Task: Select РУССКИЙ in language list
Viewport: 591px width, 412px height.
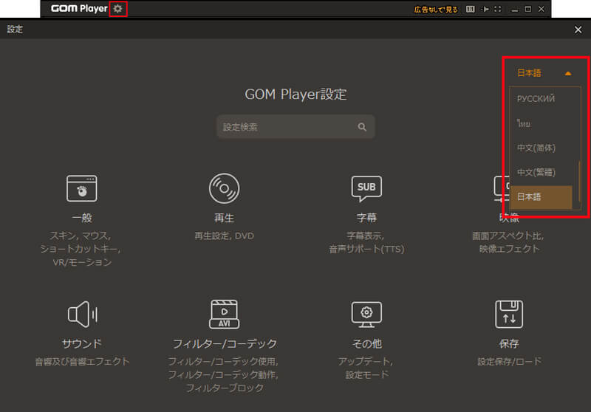Action: (x=536, y=99)
